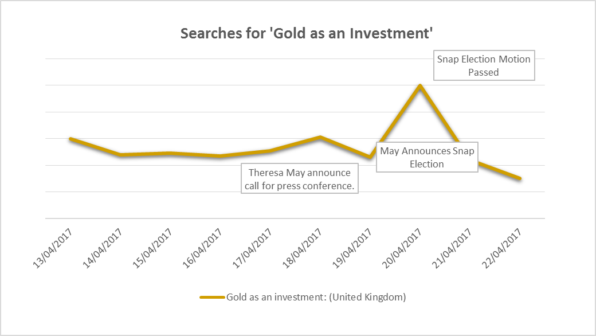Click the line's final data point at 22/04/2017
Screen dimensions: 596x336
coord(520,179)
